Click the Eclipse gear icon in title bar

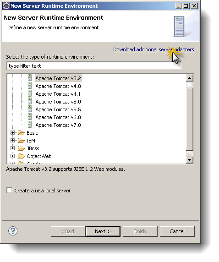coord(6,6)
